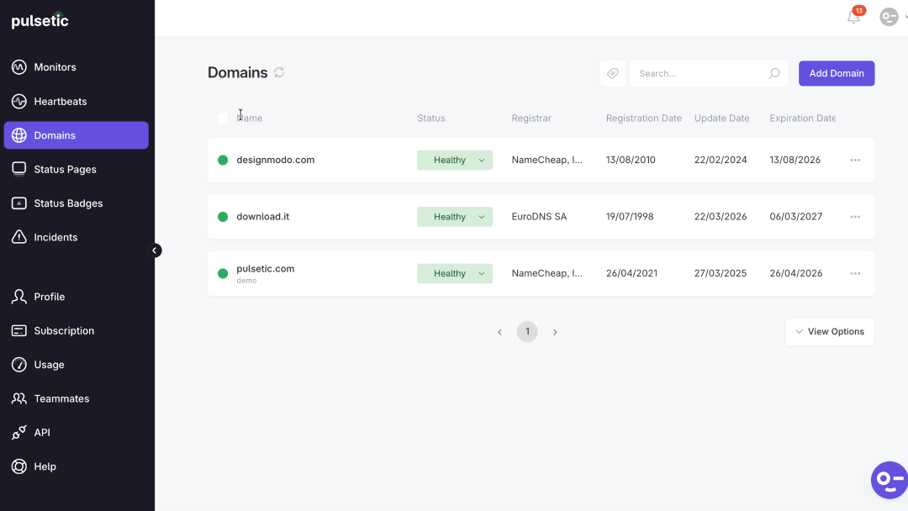Viewport: 908px width, 511px height.
Task: Open the Healthy status dropdown for designmodo.com
Action: [454, 160]
